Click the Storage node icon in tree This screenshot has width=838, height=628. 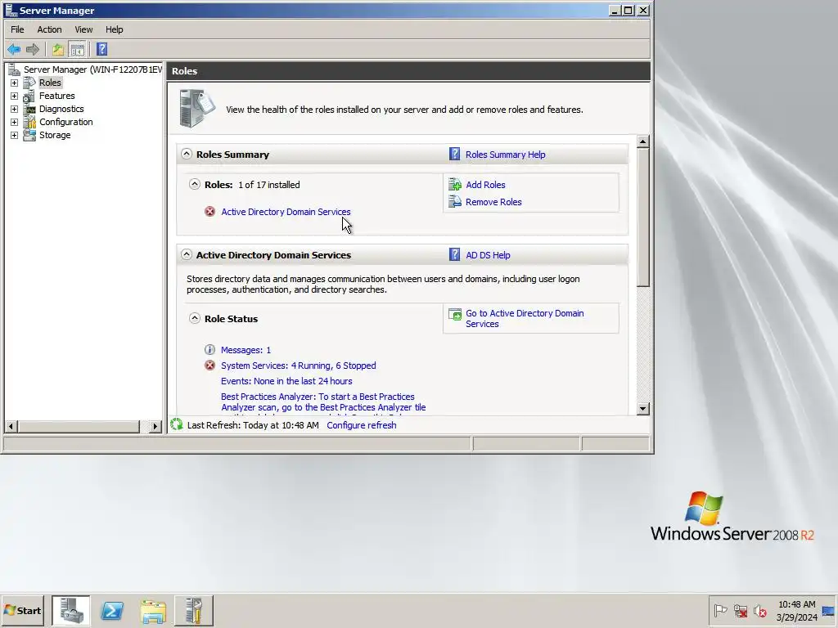(30, 135)
